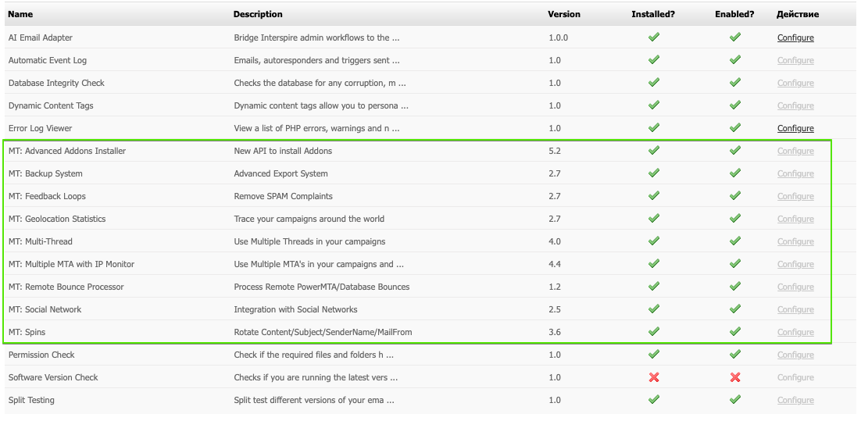Image resolution: width=861 pixels, height=421 pixels.
Task: Click the Description column header
Action: click(x=258, y=14)
